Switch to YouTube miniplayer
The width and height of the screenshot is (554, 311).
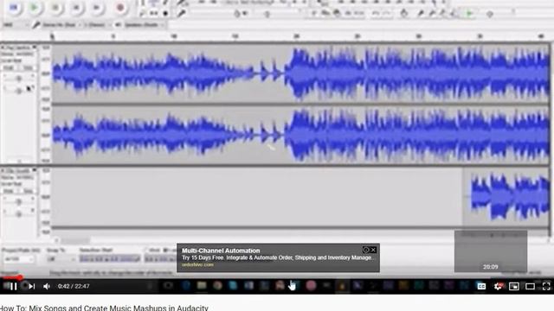pyautogui.click(x=513, y=286)
